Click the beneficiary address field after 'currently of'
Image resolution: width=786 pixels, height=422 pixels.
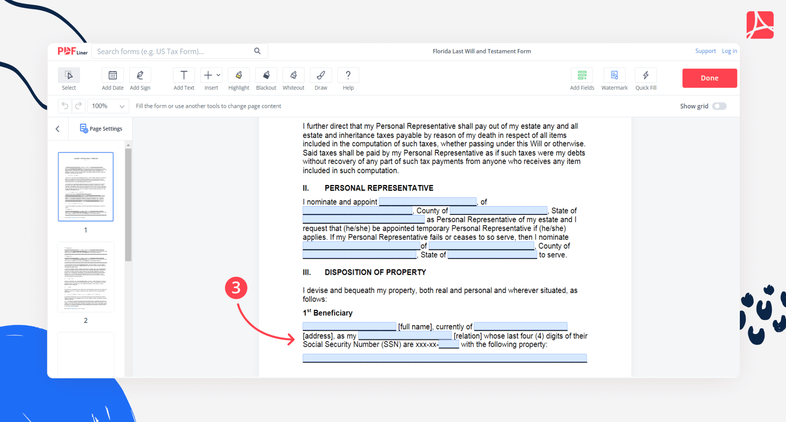coord(521,326)
